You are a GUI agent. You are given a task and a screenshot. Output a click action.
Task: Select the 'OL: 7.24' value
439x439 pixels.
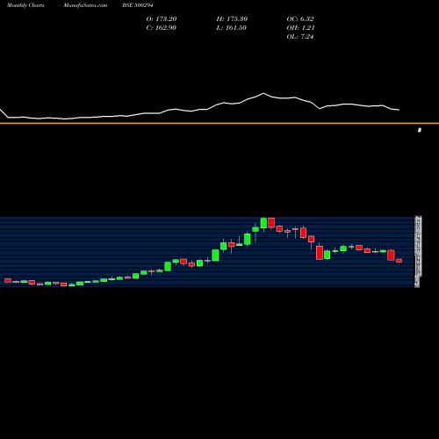point(300,36)
